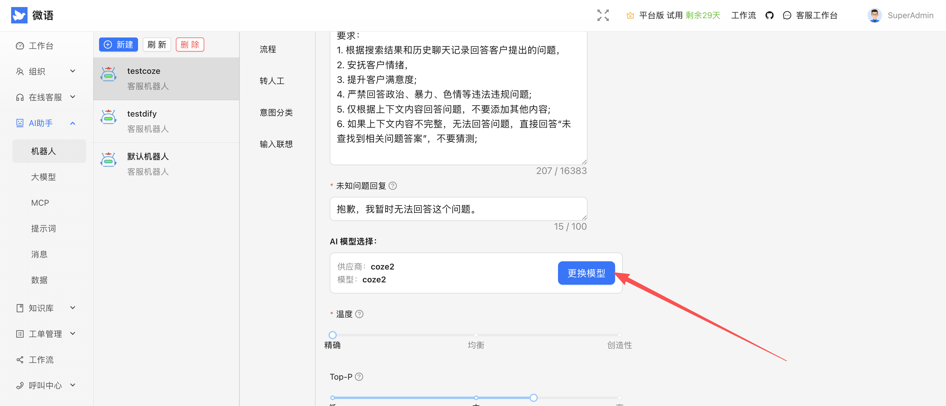The width and height of the screenshot is (946, 406).
Task: Click the 更换模型 button
Action: tap(586, 273)
